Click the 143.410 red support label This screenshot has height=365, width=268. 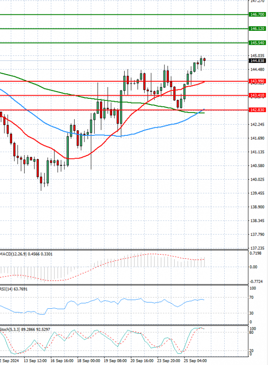click(257, 96)
